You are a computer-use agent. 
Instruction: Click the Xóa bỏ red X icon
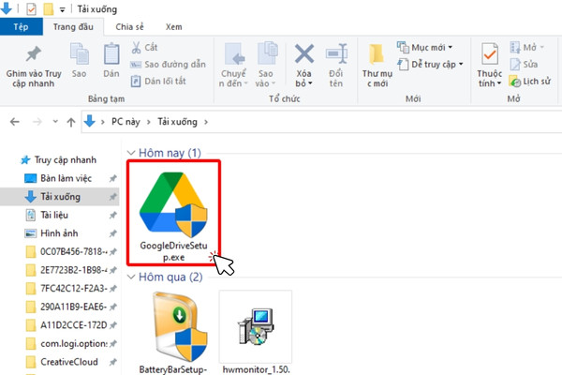click(303, 53)
